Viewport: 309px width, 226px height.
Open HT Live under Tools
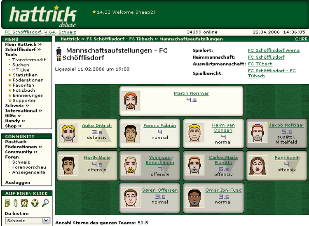tap(21, 70)
